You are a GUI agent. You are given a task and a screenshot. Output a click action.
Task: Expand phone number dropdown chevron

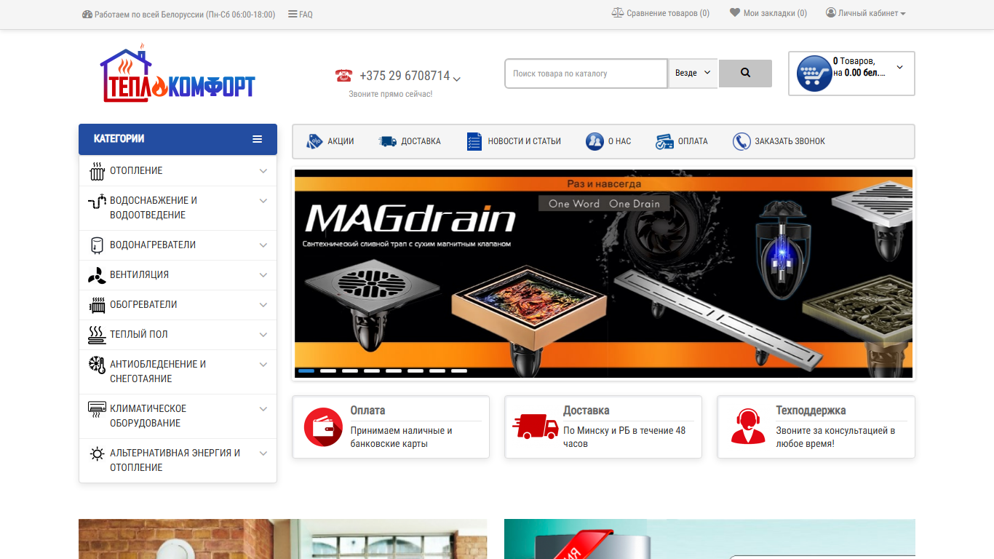(457, 79)
